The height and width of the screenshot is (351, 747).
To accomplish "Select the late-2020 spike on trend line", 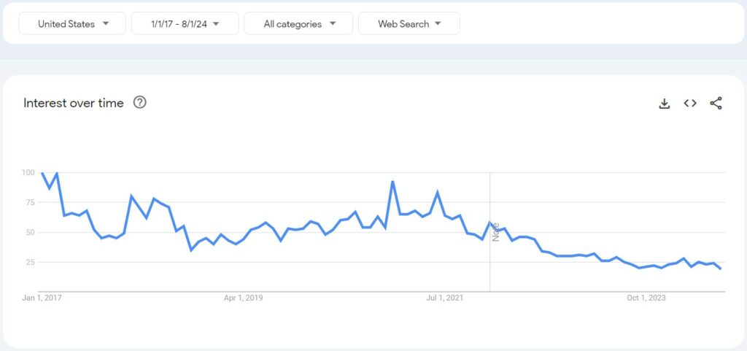I will click(x=392, y=182).
